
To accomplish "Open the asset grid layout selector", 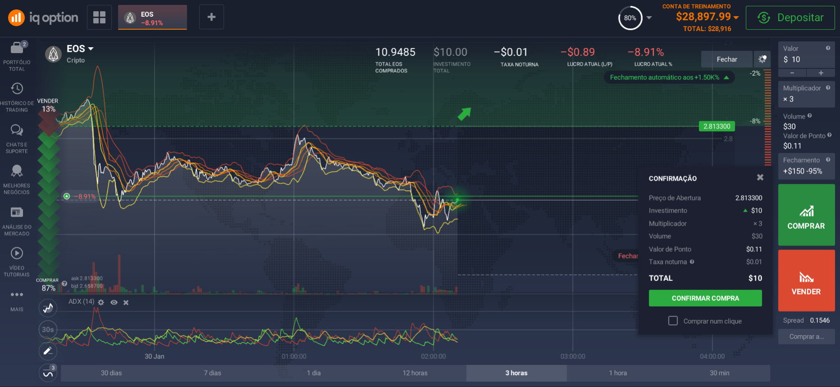I will (x=99, y=17).
